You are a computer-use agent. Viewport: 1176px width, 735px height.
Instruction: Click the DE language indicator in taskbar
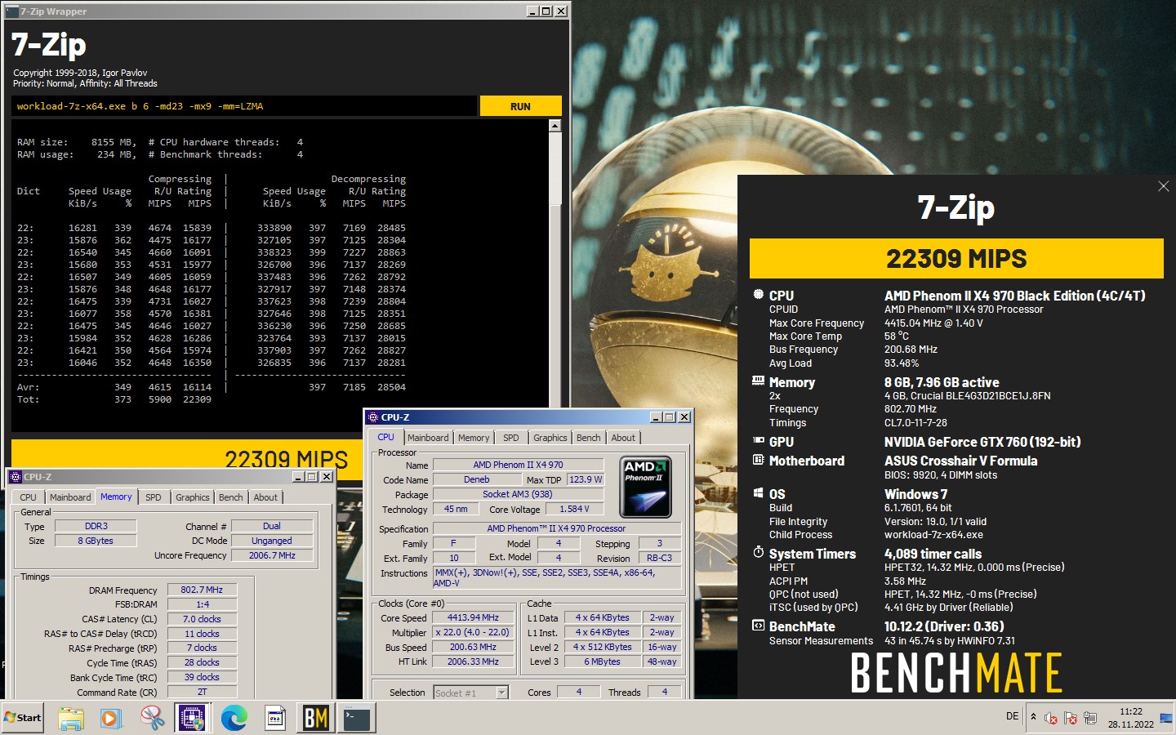click(x=1013, y=716)
